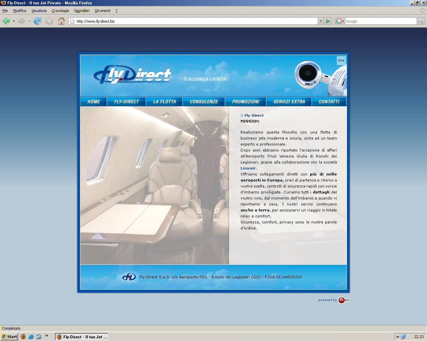The image size is (427, 341).
Task: Open Internet Explorer from quick launch
Action: (31, 337)
